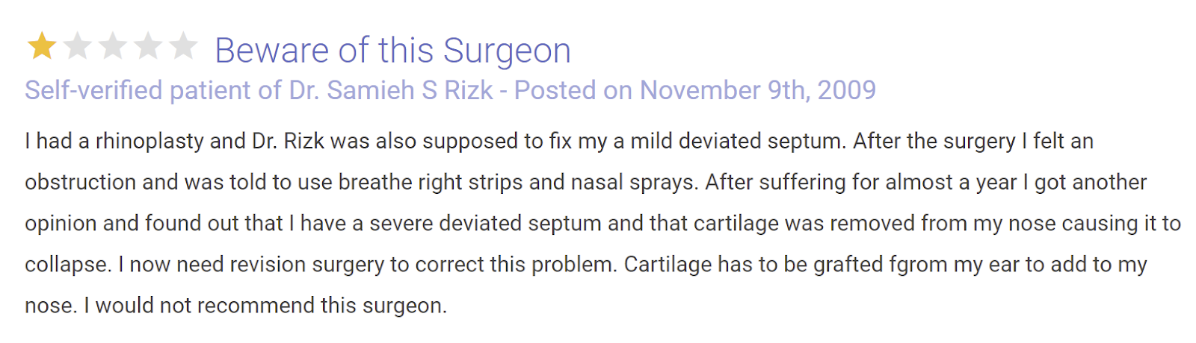Click the word "collapse" starting the fourth line
Screen dimensions: 1196x343
pos(66,264)
